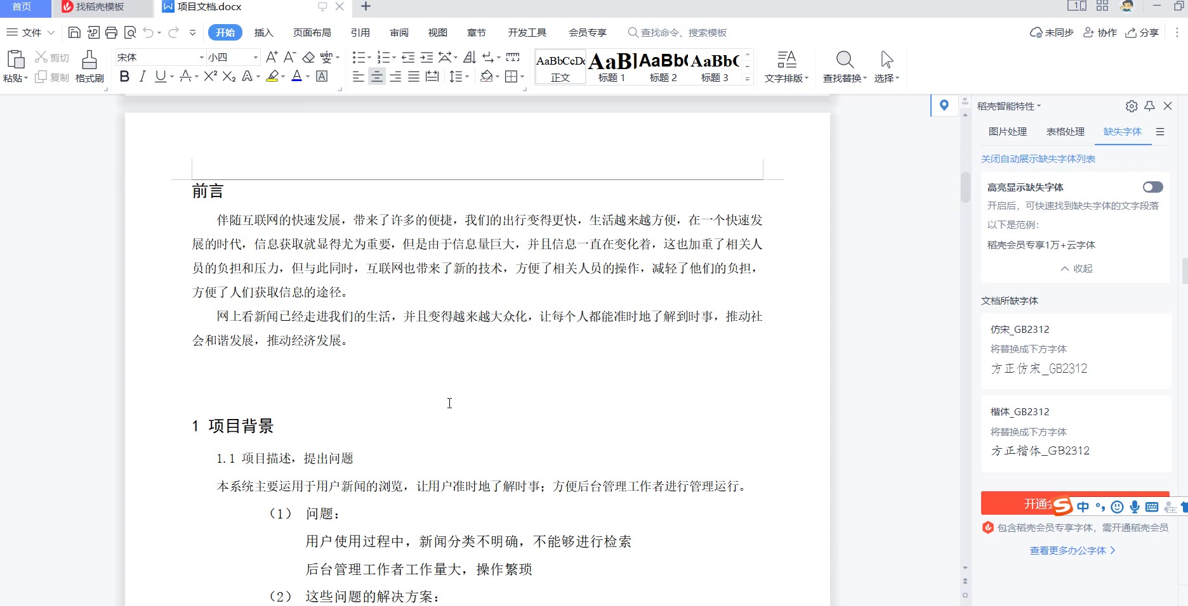
Task: Switch to 页面布局 ribbon tab
Action: click(x=312, y=32)
